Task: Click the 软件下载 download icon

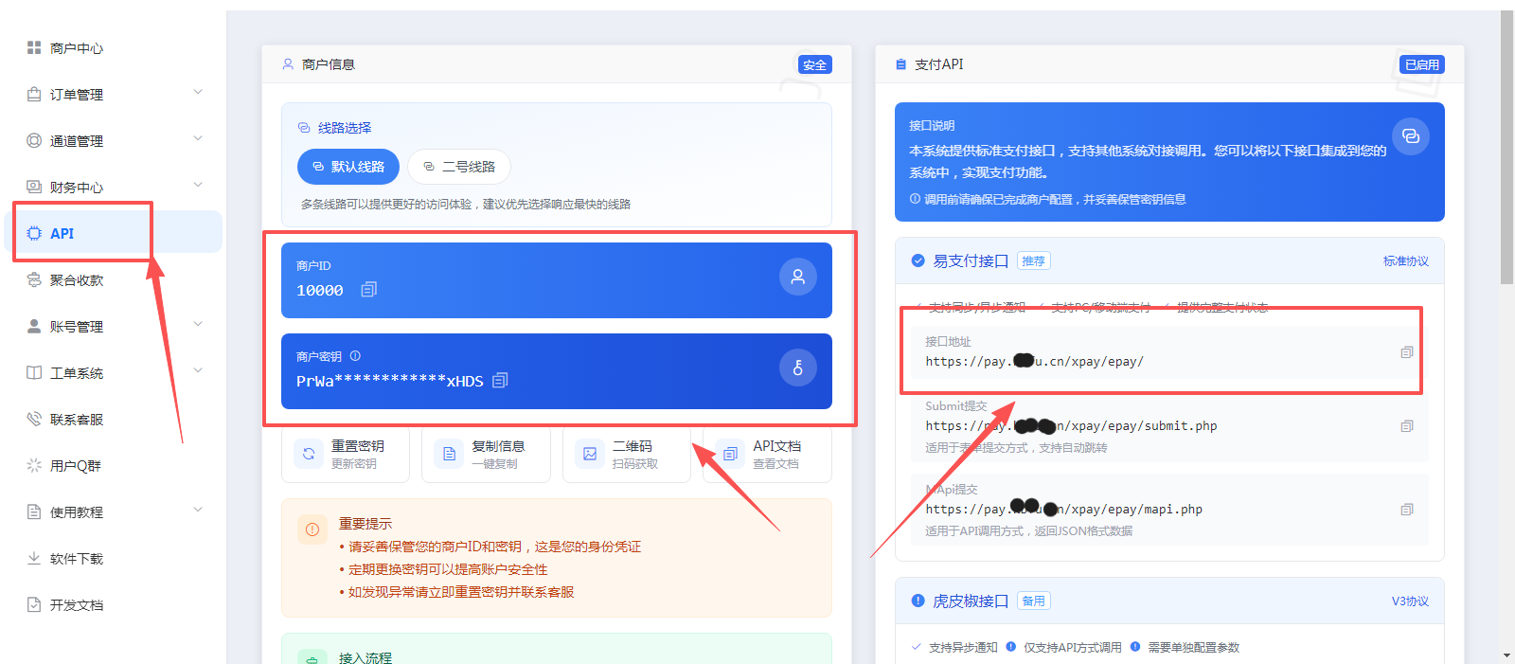Action: coord(34,558)
